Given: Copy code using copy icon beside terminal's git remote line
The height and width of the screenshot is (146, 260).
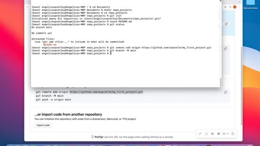Looking at the screenshot, I should click(225, 49).
